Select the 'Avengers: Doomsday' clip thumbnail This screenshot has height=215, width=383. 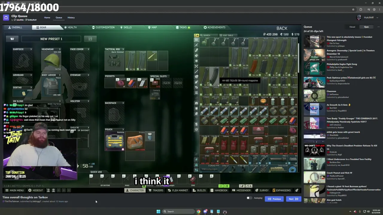click(314, 55)
